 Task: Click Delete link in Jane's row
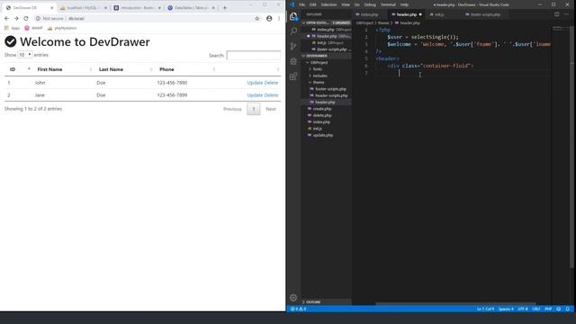(272, 95)
